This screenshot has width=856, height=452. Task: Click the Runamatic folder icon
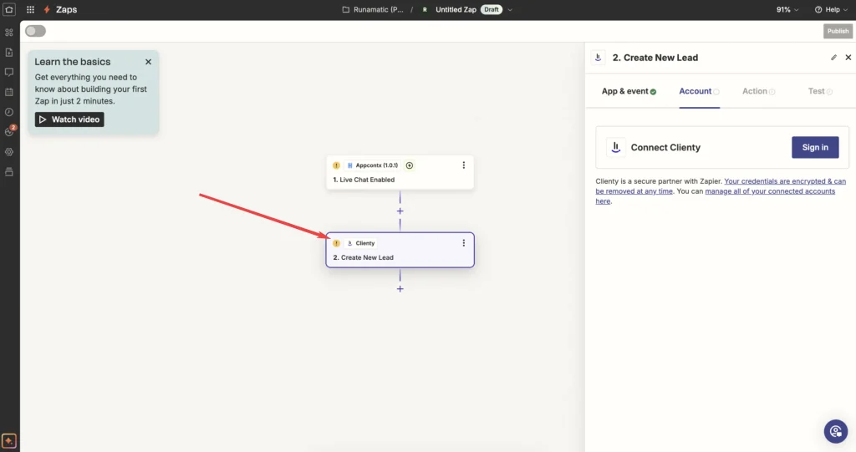point(345,10)
